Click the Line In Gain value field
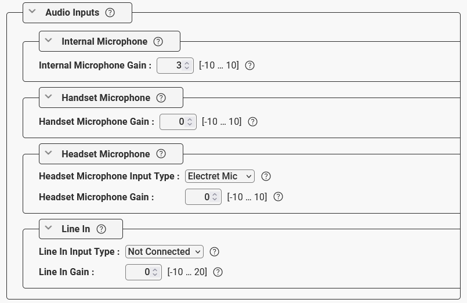 (139, 272)
